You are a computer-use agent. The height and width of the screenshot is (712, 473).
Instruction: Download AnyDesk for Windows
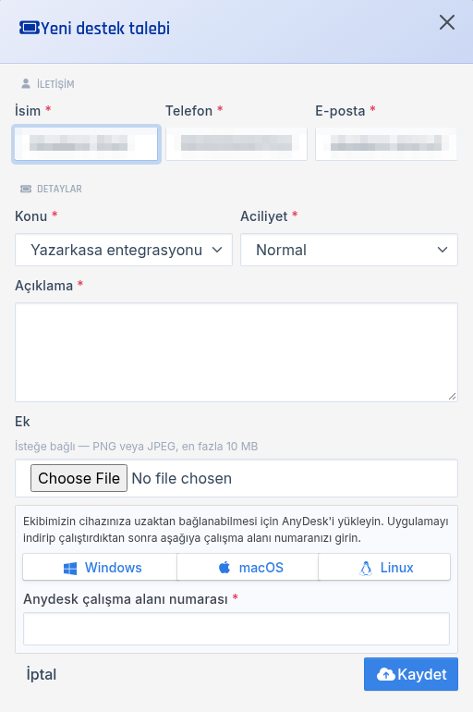pyautogui.click(x=100, y=567)
